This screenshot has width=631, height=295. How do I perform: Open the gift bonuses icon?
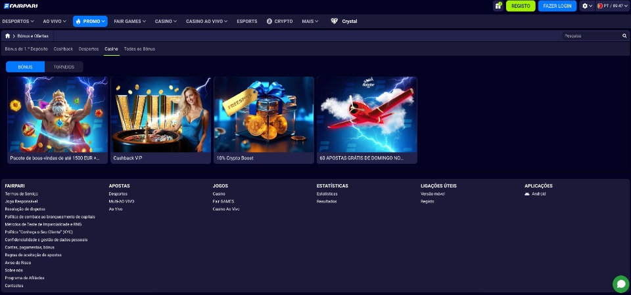click(x=498, y=6)
